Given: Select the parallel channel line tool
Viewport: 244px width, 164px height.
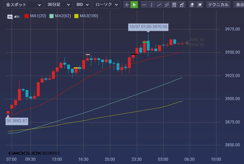Looking at the screenshot, I should coord(167,5).
